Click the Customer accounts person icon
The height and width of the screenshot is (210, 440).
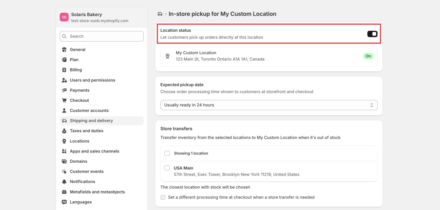64,110
